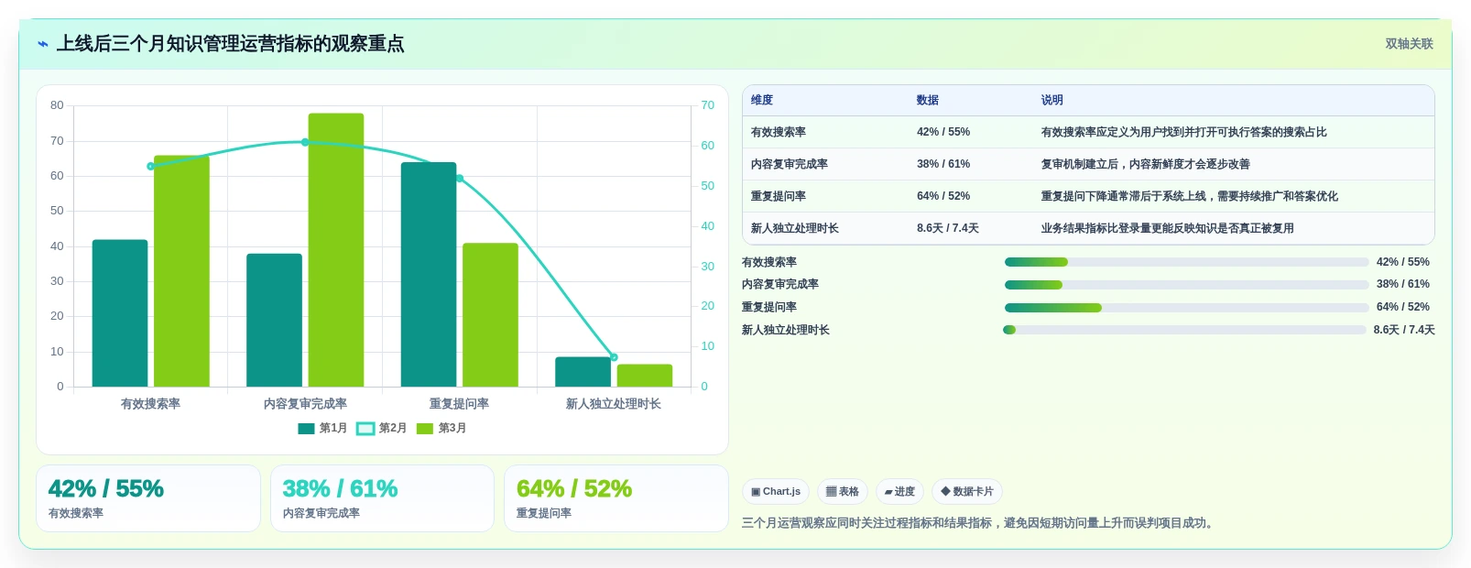The width and height of the screenshot is (1471, 568).
Task: Click the line point above 新人独立处理时长
Action: [x=614, y=357]
